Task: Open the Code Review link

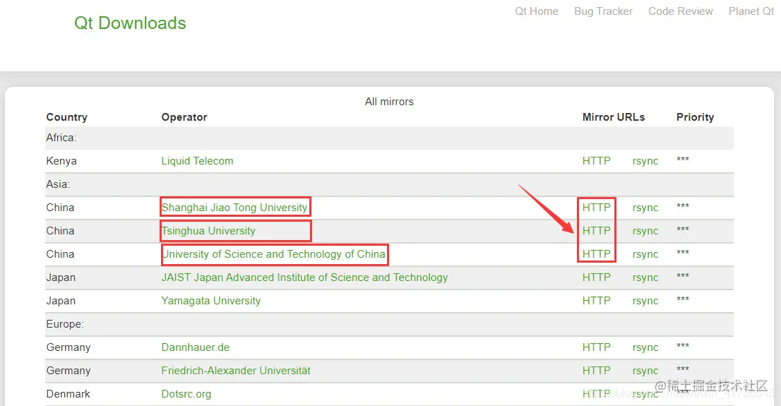Action: point(681,11)
